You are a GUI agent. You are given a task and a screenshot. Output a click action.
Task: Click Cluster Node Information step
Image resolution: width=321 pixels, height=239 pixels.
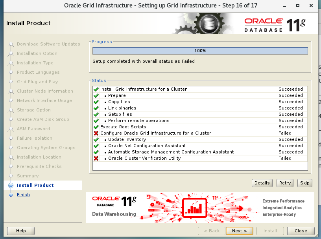[x=45, y=91]
